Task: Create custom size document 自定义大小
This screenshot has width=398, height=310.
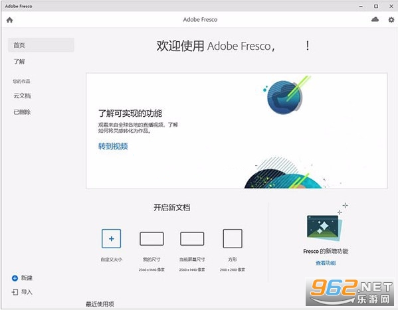Action: point(111,238)
